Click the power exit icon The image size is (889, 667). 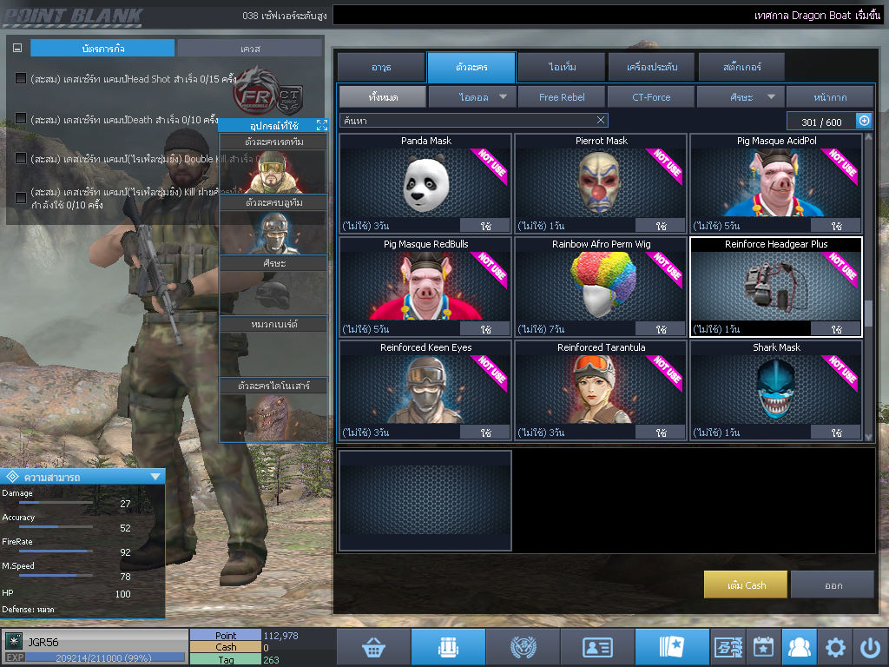pyautogui.click(x=870, y=646)
